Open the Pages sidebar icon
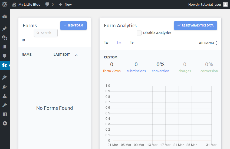Screen dimensions: 230x149 tap(5, 47)
